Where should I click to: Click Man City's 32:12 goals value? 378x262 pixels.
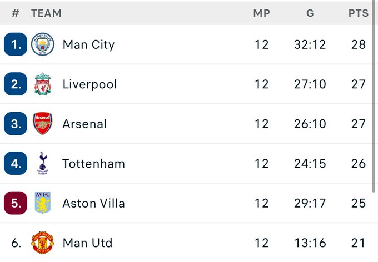point(310,44)
